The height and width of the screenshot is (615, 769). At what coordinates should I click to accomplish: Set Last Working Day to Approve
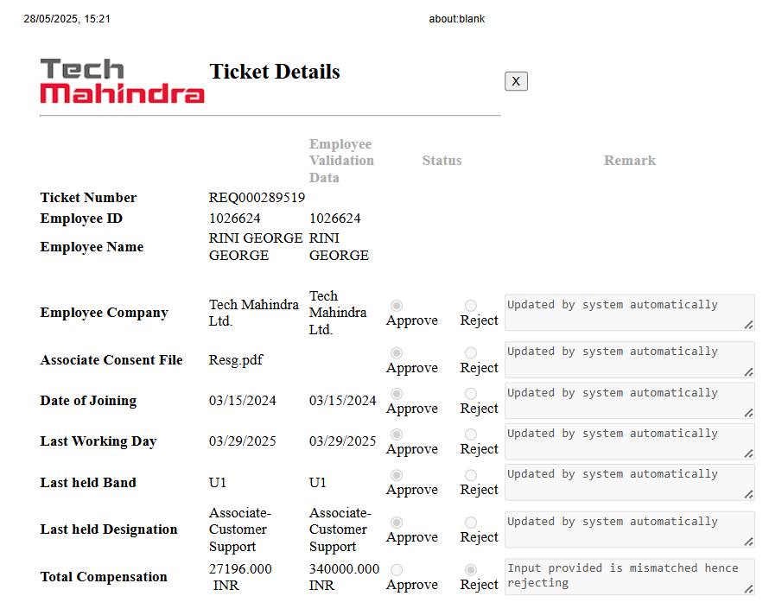(x=397, y=434)
